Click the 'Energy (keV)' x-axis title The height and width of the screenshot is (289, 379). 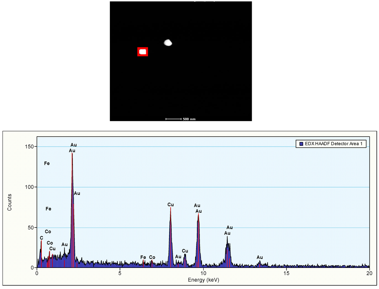(x=203, y=280)
